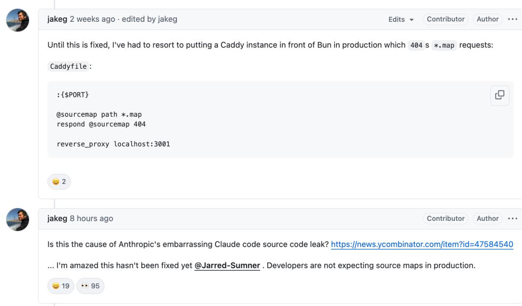Open jakeg username on first comment
The width and height of the screenshot is (522, 306).
coord(57,19)
